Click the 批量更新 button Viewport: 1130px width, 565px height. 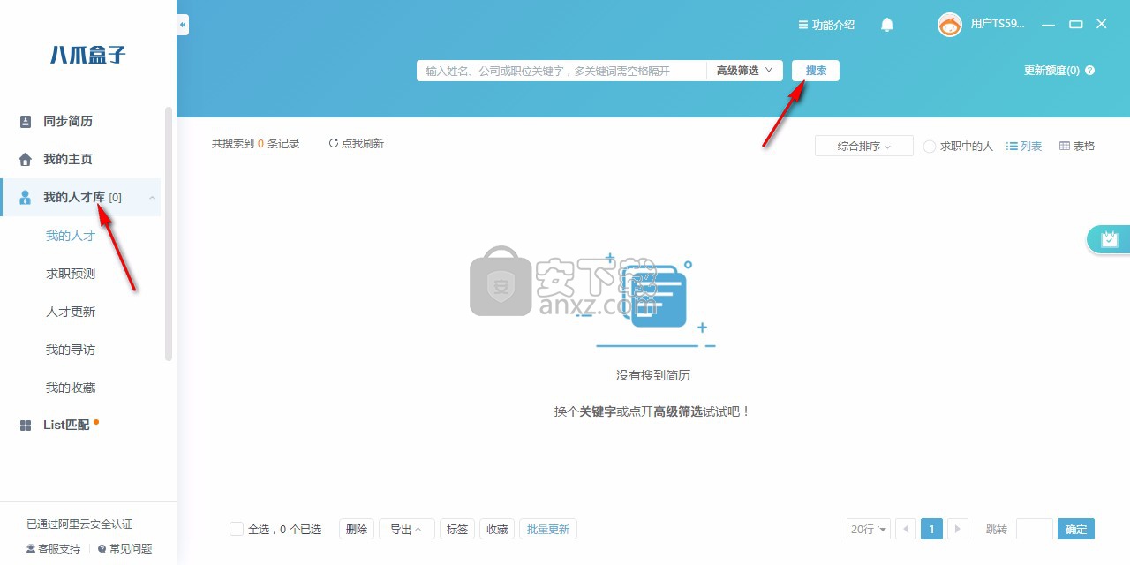coord(548,529)
